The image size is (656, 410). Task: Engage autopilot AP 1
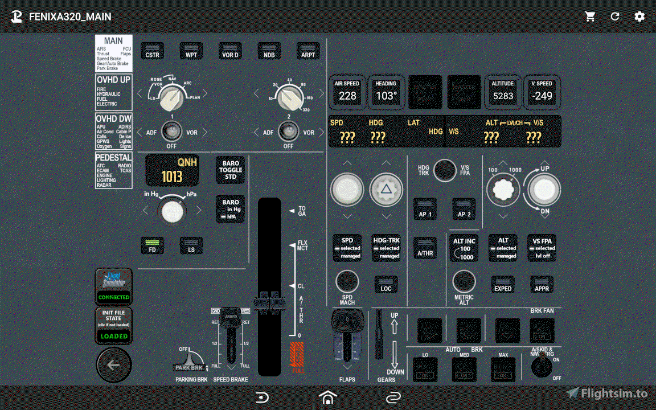425,209
